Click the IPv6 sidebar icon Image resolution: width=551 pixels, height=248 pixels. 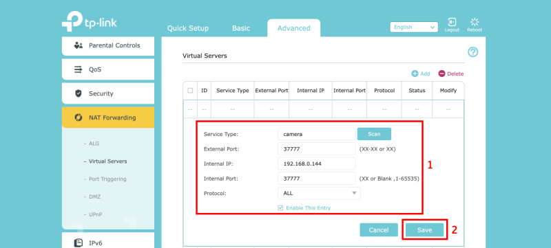(79, 243)
